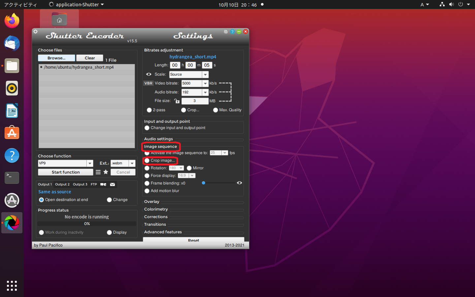Open the network status icon in top bar
This screenshot has width=475, height=297.
pyautogui.click(x=442, y=4)
